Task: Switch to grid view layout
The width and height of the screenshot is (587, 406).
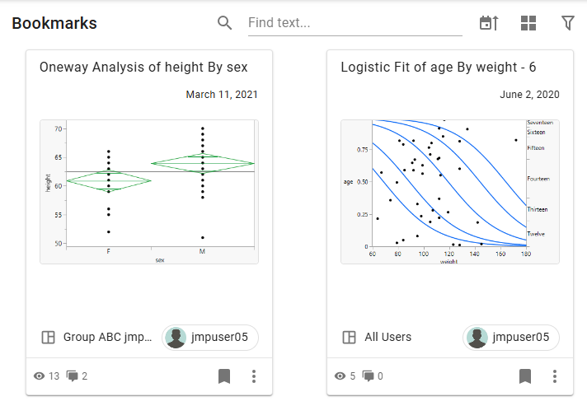Action: coord(528,23)
